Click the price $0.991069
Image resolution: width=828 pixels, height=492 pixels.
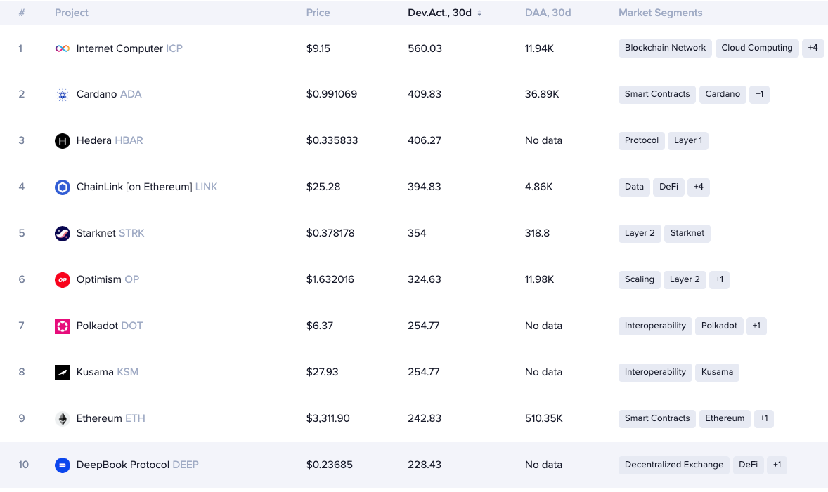[x=332, y=94]
